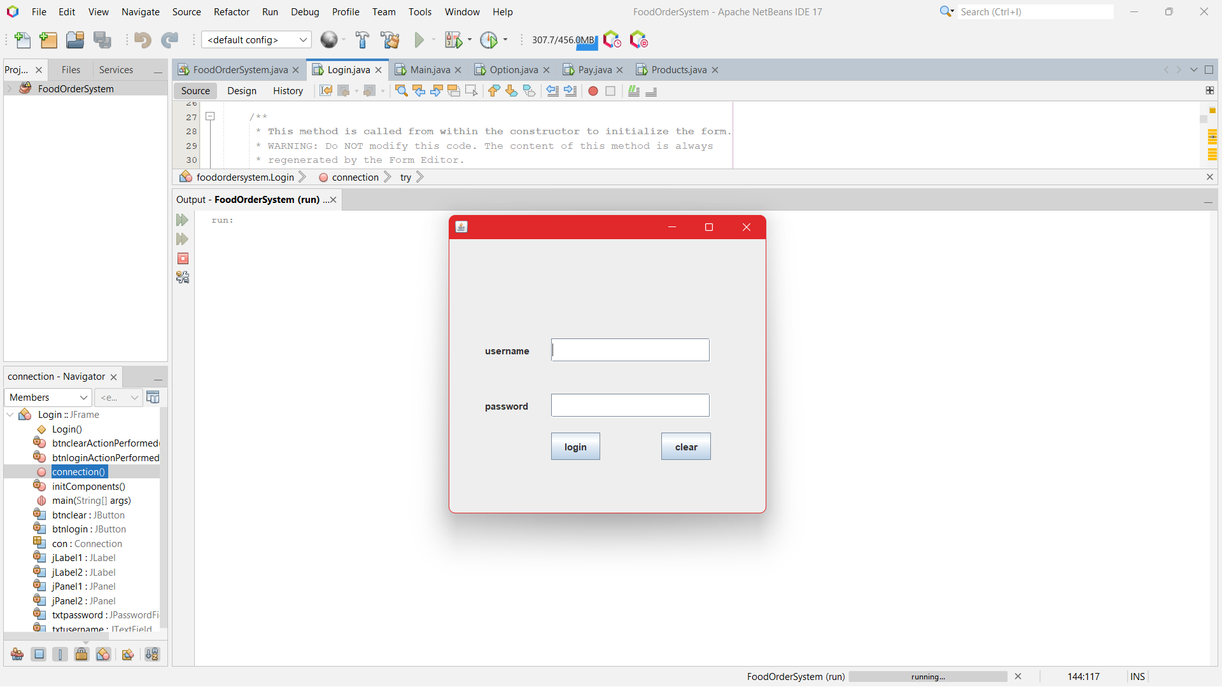This screenshot has height=687, width=1222.
Task: Click the memory usage indicator bar
Action: (x=564, y=40)
